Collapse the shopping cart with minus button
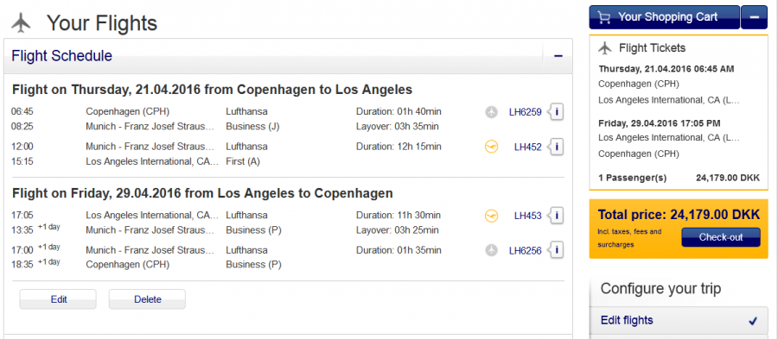The width and height of the screenshot is (778, 339). 754,17
